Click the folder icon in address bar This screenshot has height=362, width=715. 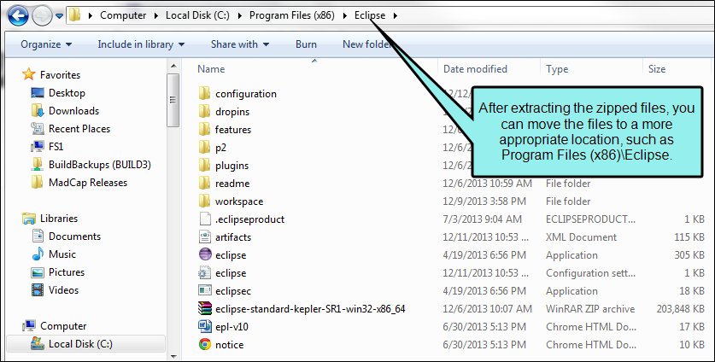click(x=75, y=15)
